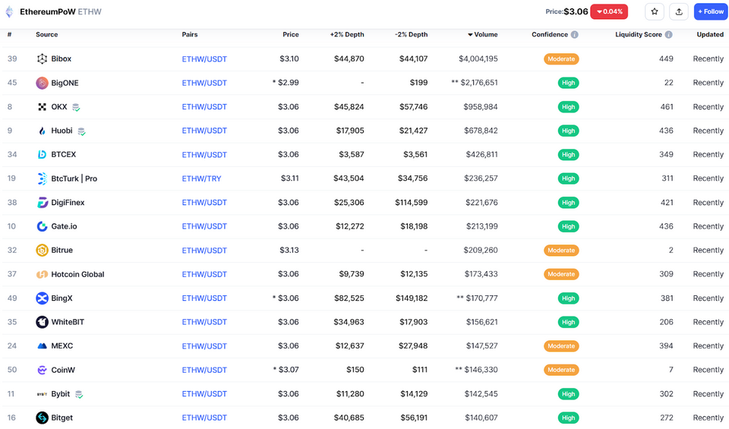Screen dimensions: 729x429
Task: Click the Confidence info icon
Action: tap(574, 35)
